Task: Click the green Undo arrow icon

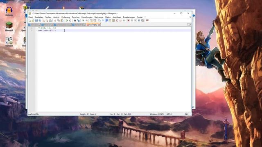Action: 67,20
